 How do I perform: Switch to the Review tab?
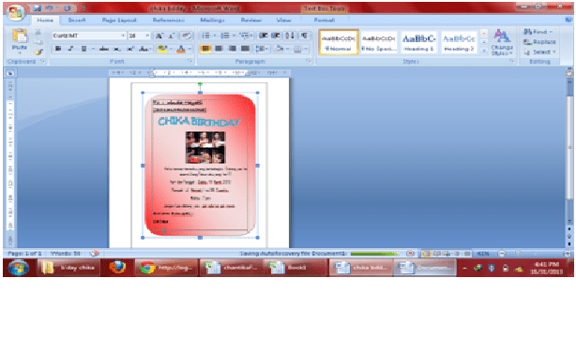click(x=251, y=21)
